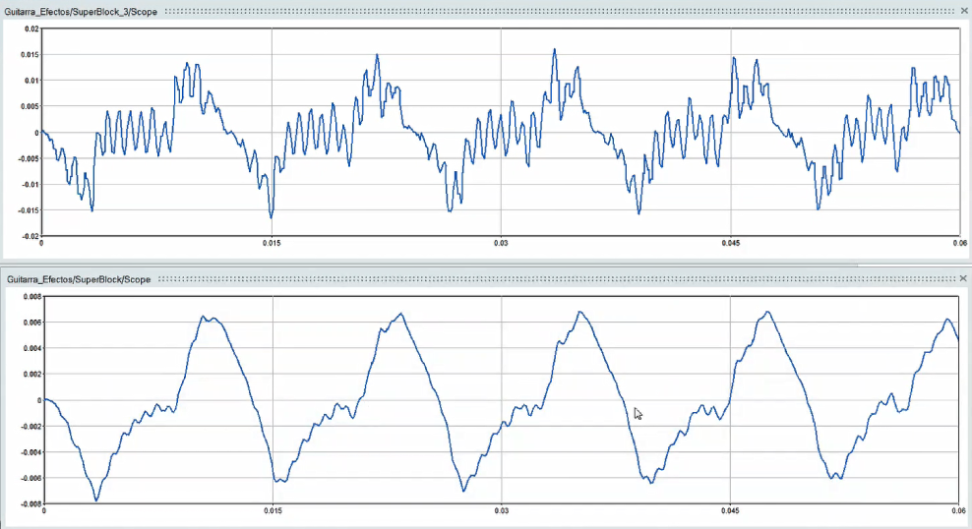The height and width of the screenshot is (529, 972).
Task: Click the Guitarra_Efectos/SuperBlock/Scope title in lower panel
Action: tap(79, 279)
